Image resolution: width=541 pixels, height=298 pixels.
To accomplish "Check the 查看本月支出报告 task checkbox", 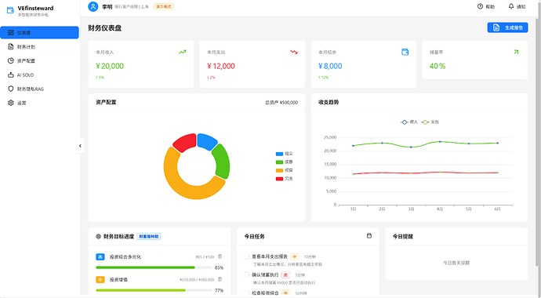I will pos(247,256).
